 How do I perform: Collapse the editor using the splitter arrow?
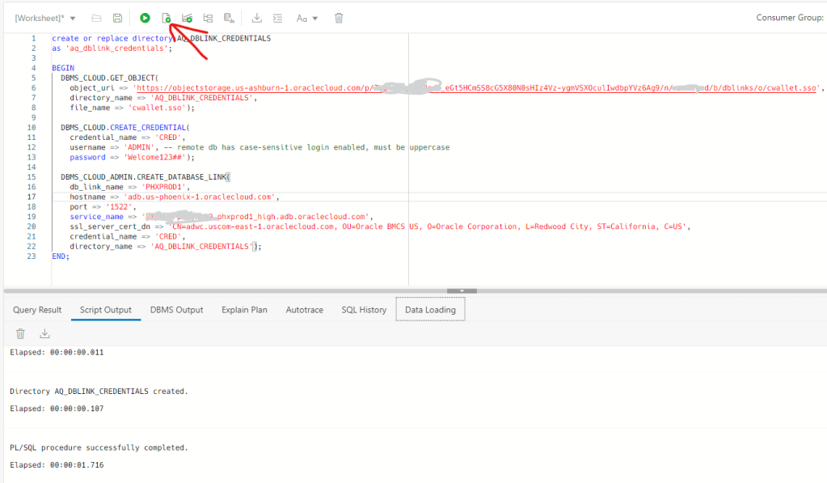(x=462, y=290)
